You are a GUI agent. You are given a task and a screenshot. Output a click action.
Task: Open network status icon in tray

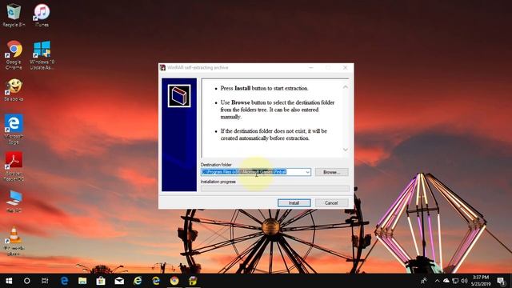(455, 281)
